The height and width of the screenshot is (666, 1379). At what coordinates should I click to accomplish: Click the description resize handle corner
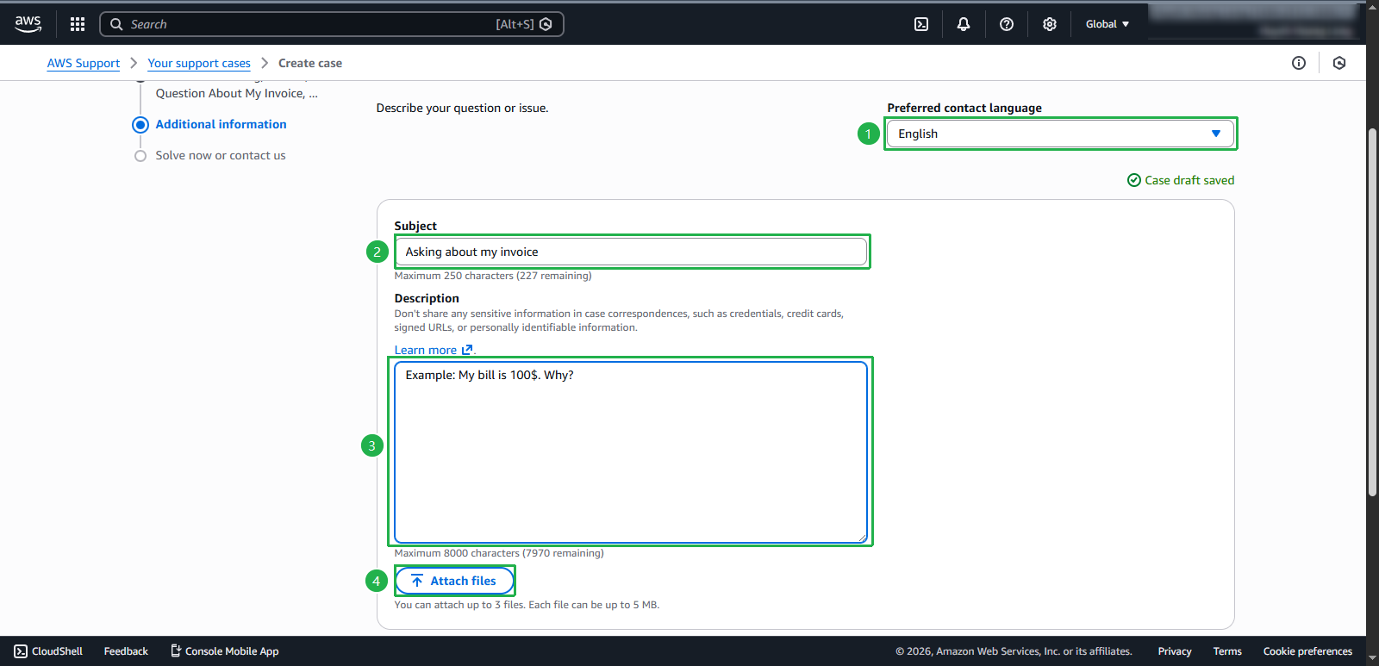(x=862, y=538)
